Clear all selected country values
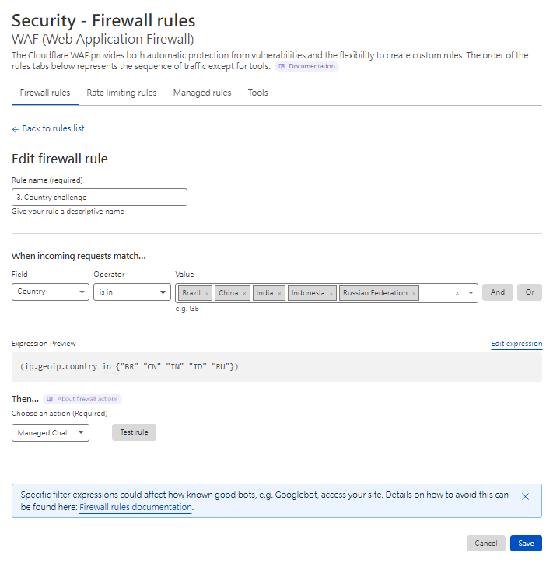Viewport: 560px width, 570px height. pyautogui.click(x=457, y=293)
